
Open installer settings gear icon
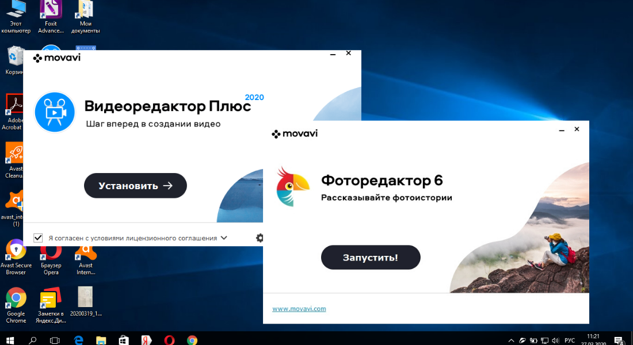260,237
